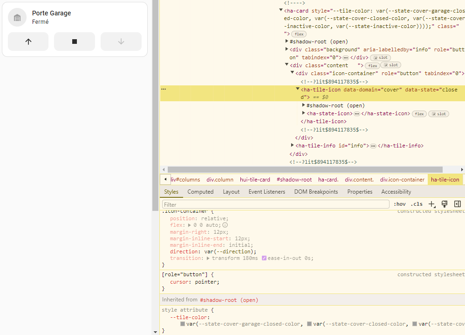Toggle the .cls element classes panel
The image size is (465, 335).
click(417, 204)
